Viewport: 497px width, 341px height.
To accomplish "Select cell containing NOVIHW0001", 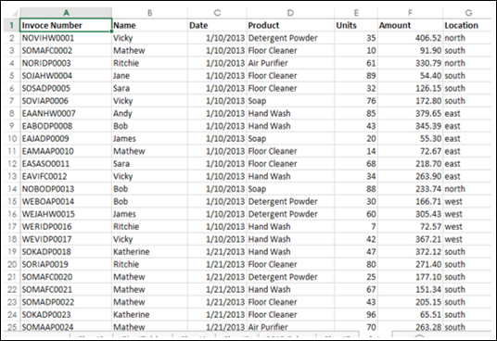I will (66, 38).
